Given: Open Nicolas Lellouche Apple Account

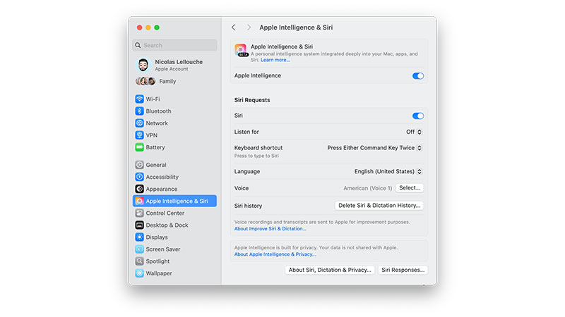Looking at the screenshot, I should coord(174,65).
